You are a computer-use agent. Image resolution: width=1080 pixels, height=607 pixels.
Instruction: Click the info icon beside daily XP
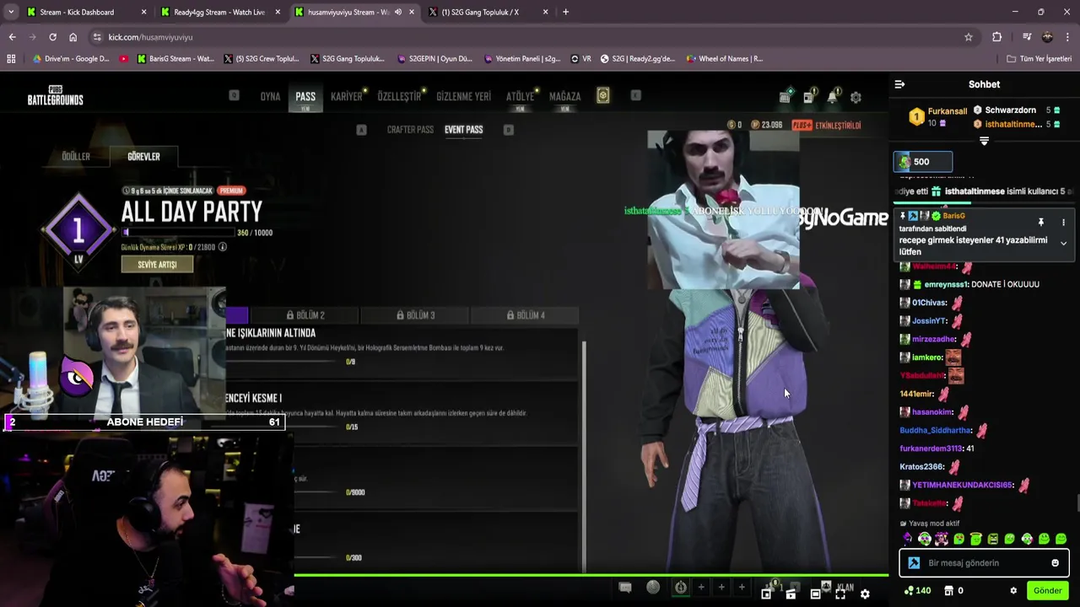pos(222,247)
